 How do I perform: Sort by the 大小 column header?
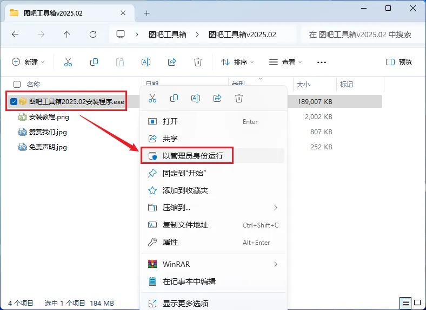[303, 84]
